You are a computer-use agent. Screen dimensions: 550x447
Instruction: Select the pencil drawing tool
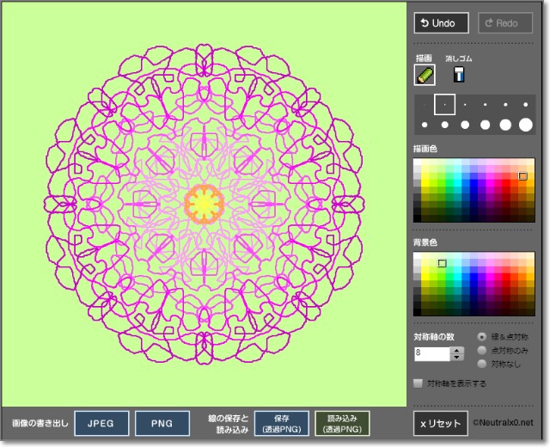[425, 75]
